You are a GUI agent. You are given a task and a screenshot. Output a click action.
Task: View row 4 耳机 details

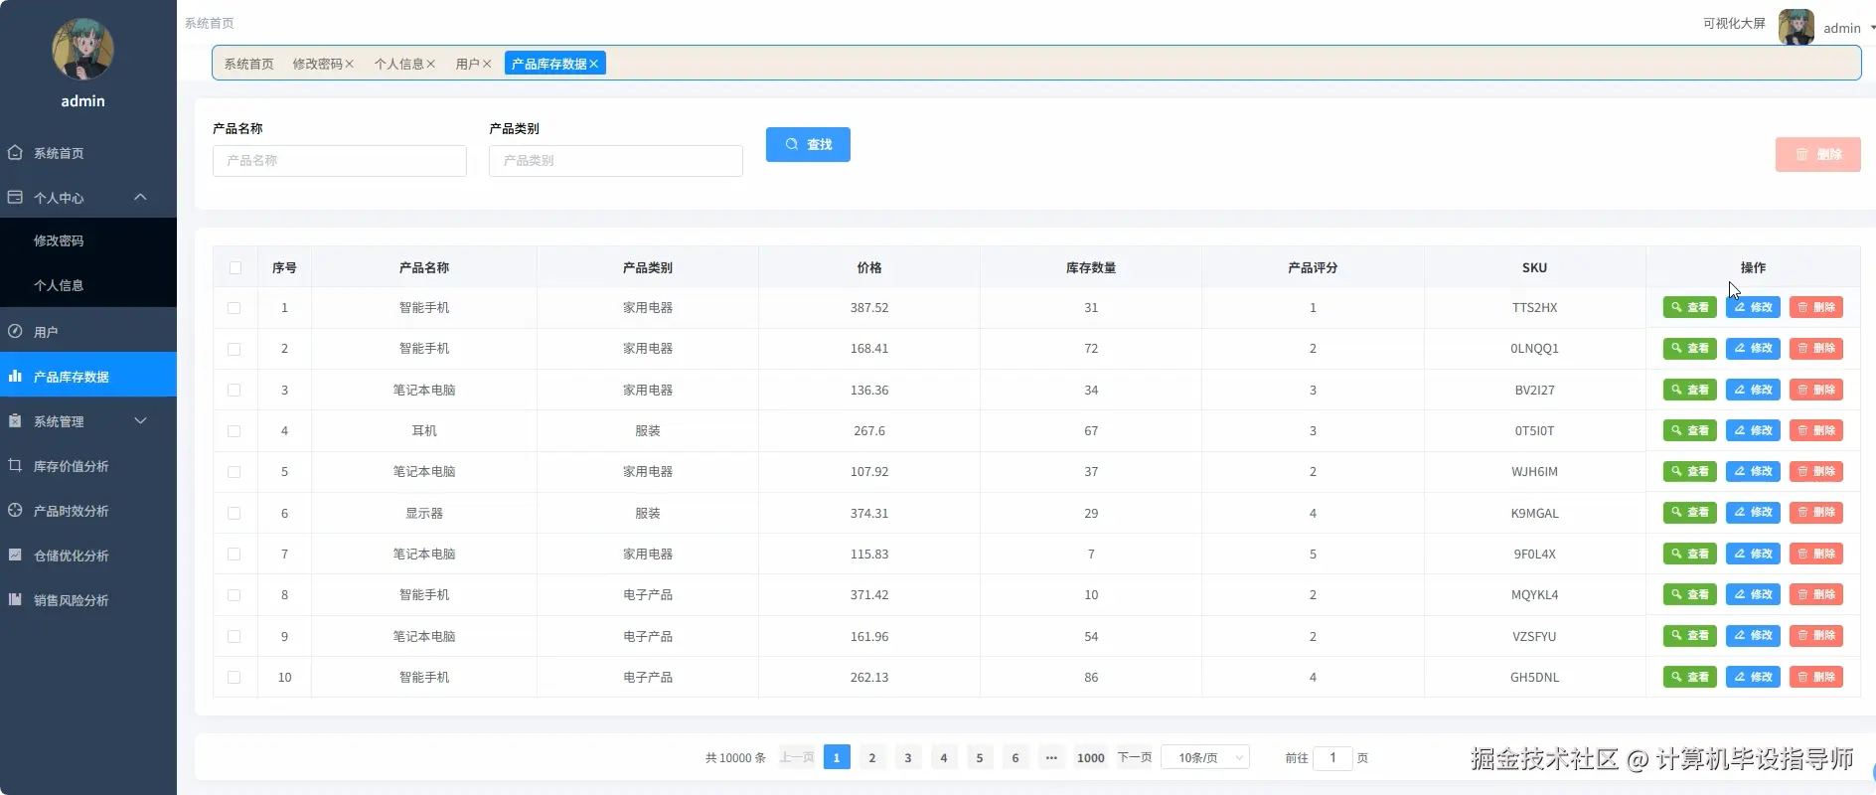click(x=1689, y=431)
